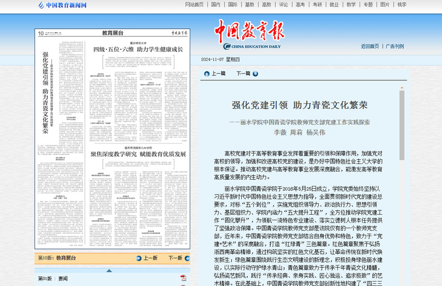Collapse the page list with triangle arrow
This screenshot has width=442, height=286.
[109, 271]
